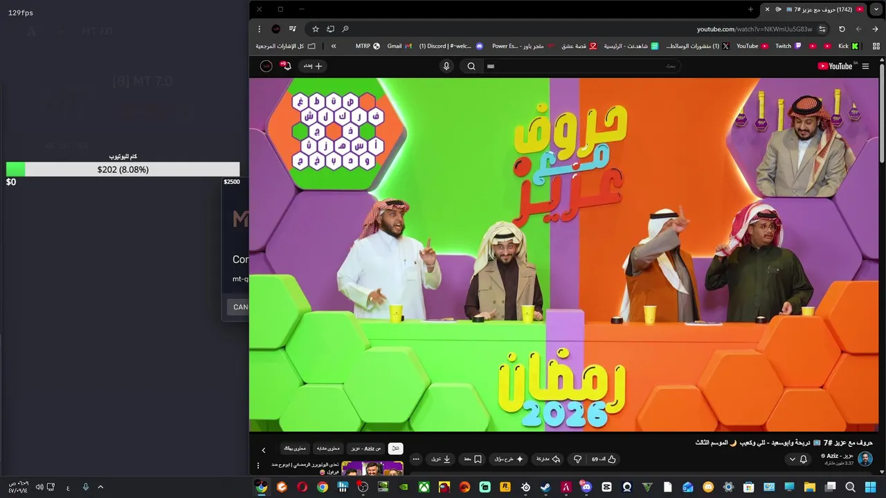This screenshot has height=498, width=886.
Task: Click the taskbar microphone tray icon
Action: 86,487
